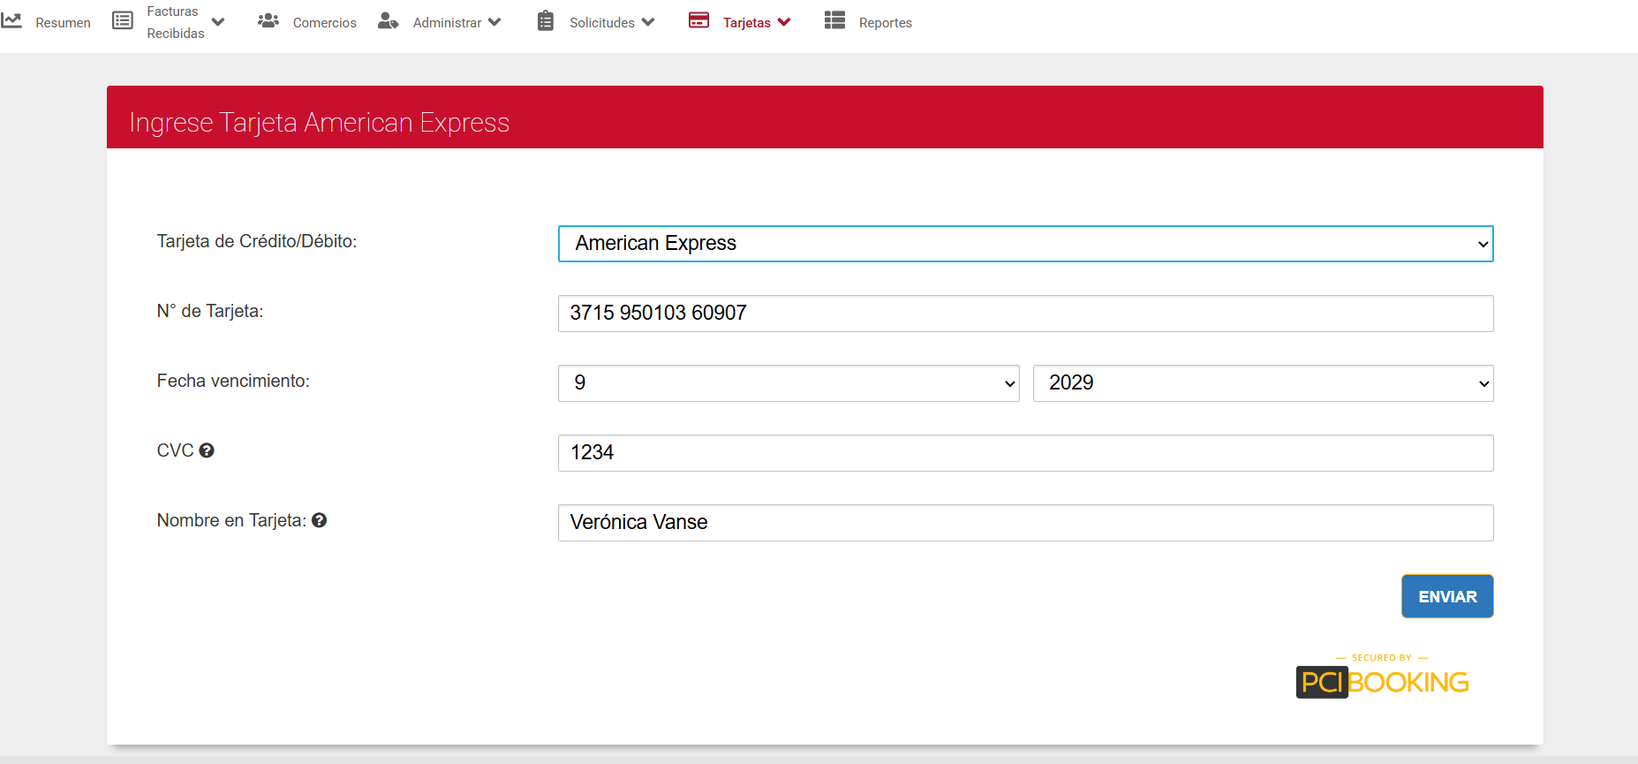
Task: Click the Tarjetas credit card icon
Action: point(698,20)
